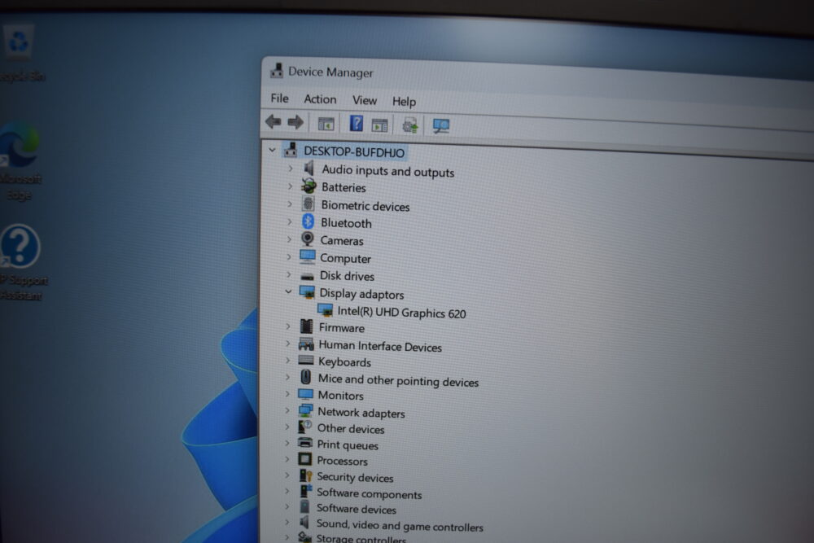Click the 'Device Manager' window title text
This screenshot has width=814, height=543.
[330, 72]
